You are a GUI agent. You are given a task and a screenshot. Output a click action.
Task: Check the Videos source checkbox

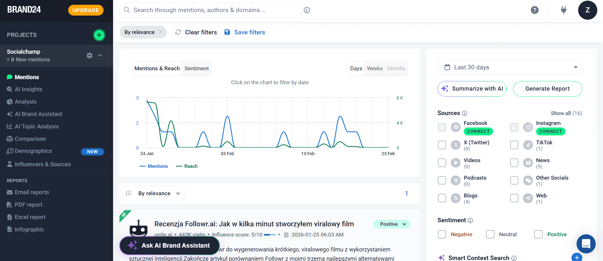click(x=442, y=163)
